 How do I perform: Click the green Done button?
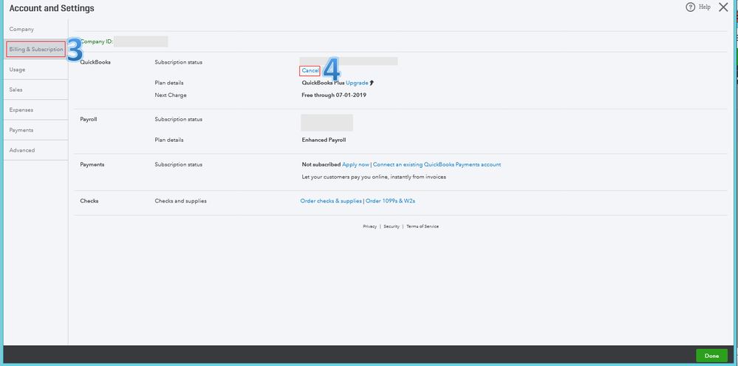click(x=711, y=356)
